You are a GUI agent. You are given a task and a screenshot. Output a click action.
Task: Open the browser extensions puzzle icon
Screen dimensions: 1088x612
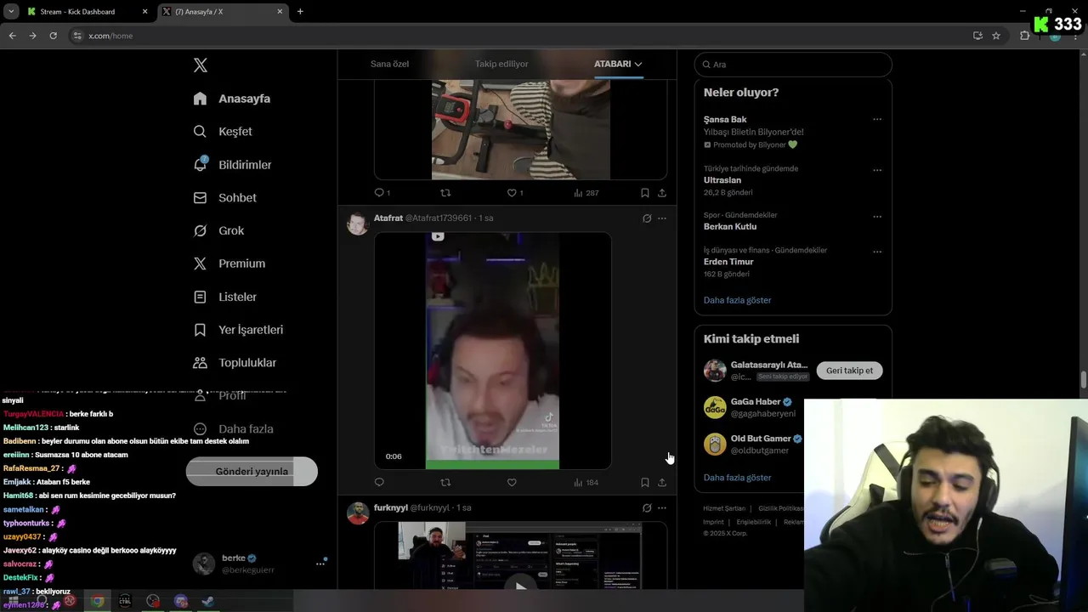[1025, 36]
